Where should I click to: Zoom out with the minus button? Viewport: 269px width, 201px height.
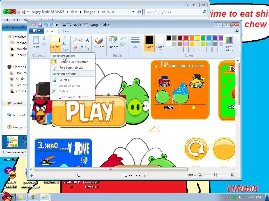200,175
